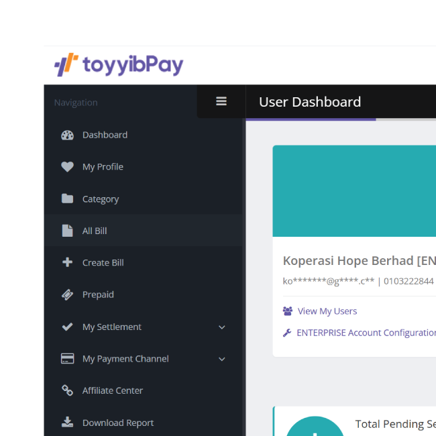The width and height of the screenshot is (436, 436).
Task: Click the Prepaid ticket icon
Action: point(67,294)
